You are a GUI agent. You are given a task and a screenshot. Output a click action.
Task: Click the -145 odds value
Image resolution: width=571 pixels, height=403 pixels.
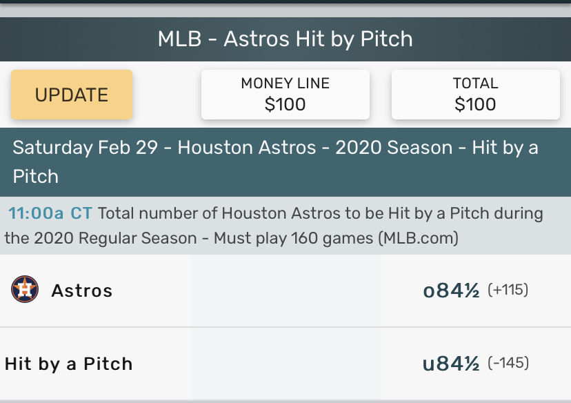[x=508, y=363]
